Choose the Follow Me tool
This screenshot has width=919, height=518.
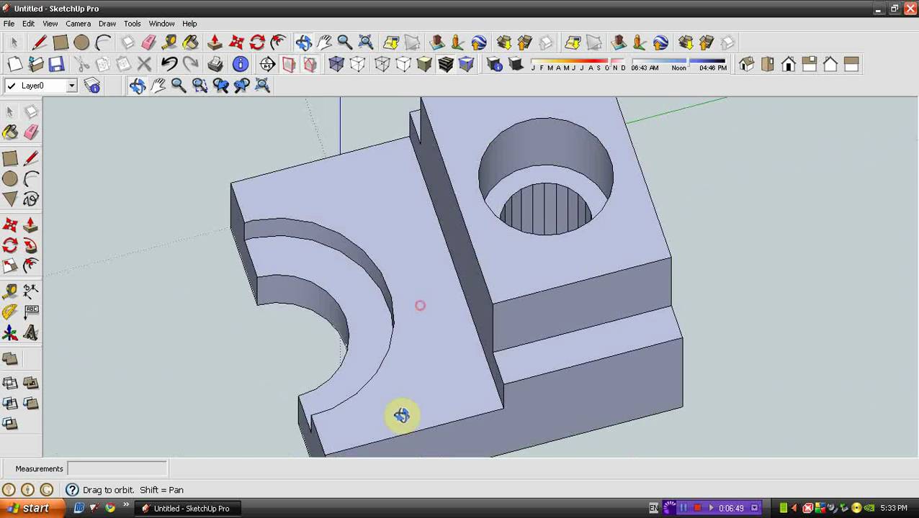pos(31,245)
